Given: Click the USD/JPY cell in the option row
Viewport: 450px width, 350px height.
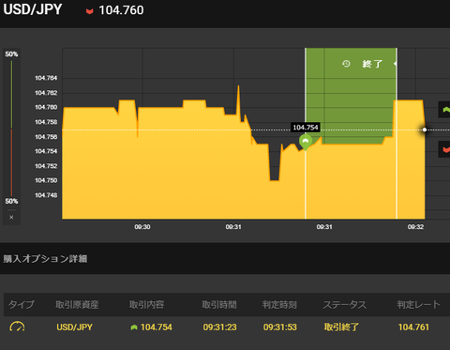Looking at the screenshot, I should coord(74,327).
